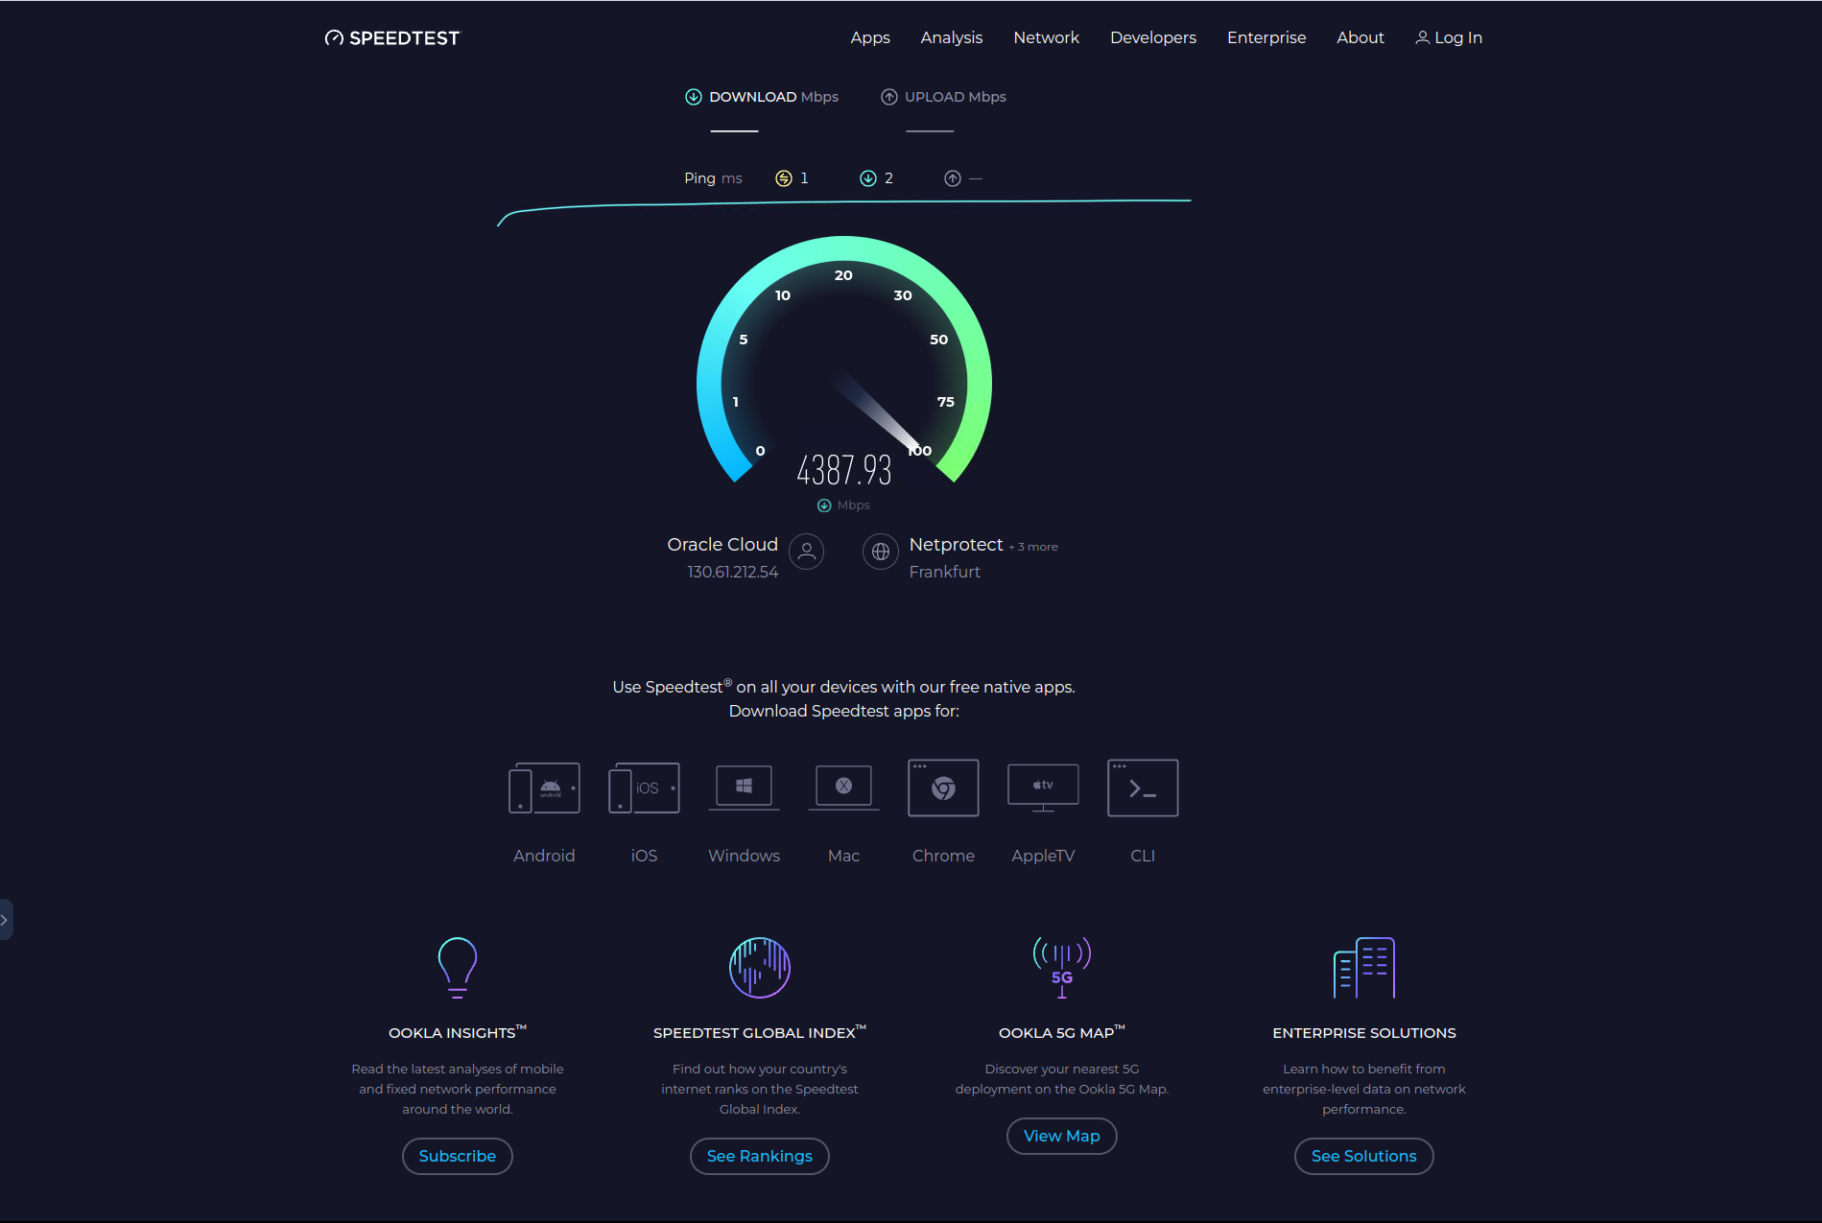Click the Windows label
The width and height of the screenshot is (1822, 1223).
(744, 856)
